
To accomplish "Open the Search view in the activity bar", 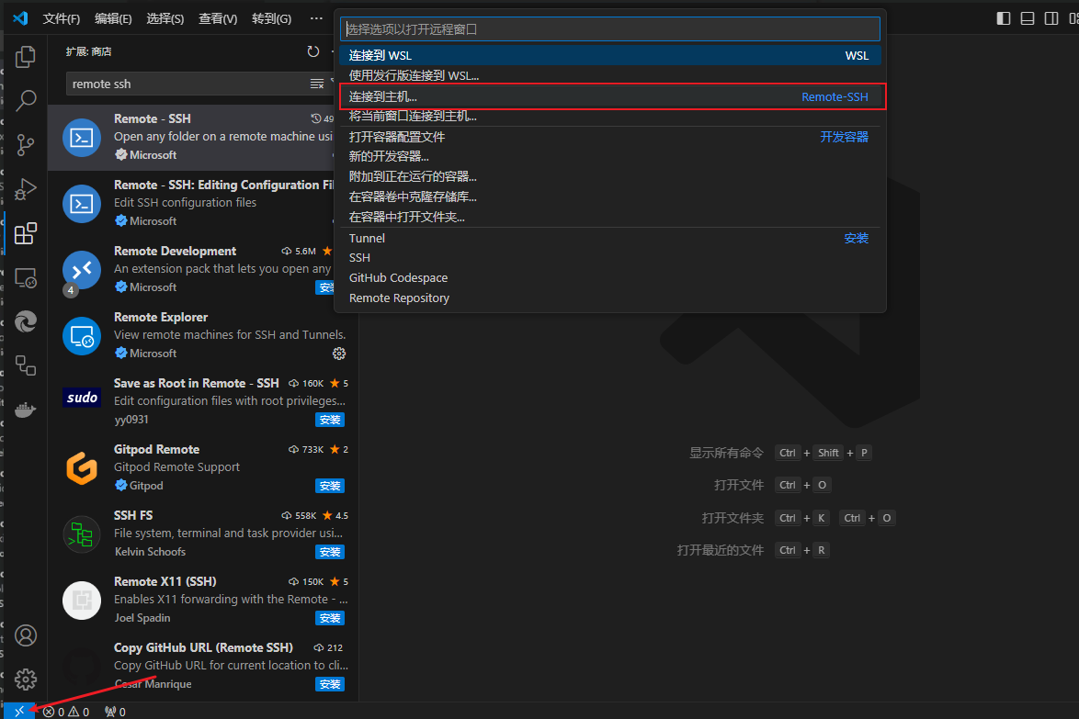I will [26, 100].
